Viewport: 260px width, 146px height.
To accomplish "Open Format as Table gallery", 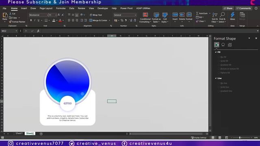I will 156,17.
